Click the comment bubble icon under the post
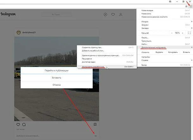 coord(24,125)
